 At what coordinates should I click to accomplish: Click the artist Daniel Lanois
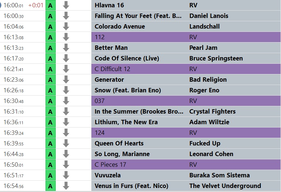[209, 16]
